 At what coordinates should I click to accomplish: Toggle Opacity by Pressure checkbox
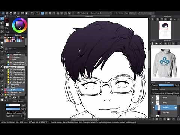[x=23, y=113]
